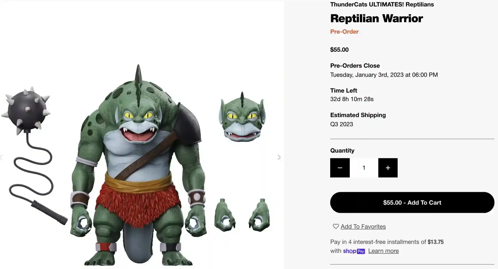Click the Shop Pay logo
The image size is (498, 269).
(354, 251)
